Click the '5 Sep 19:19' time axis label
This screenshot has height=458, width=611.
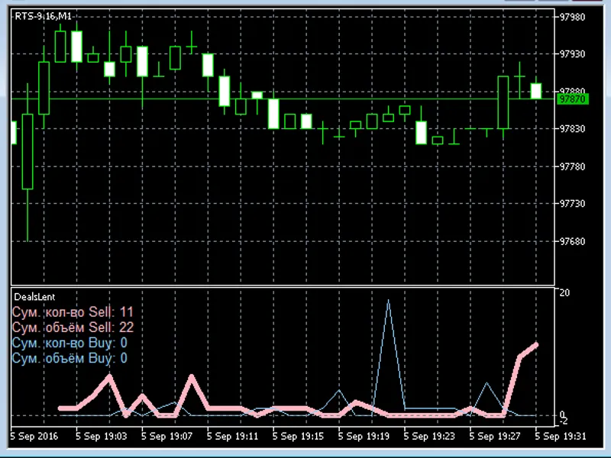click(x=364, y=436)
